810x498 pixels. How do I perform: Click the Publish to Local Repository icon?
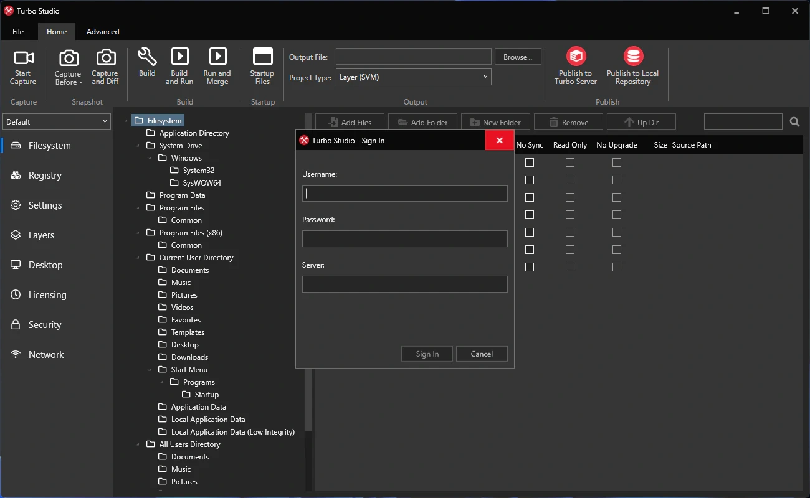[x=633, y=56]
